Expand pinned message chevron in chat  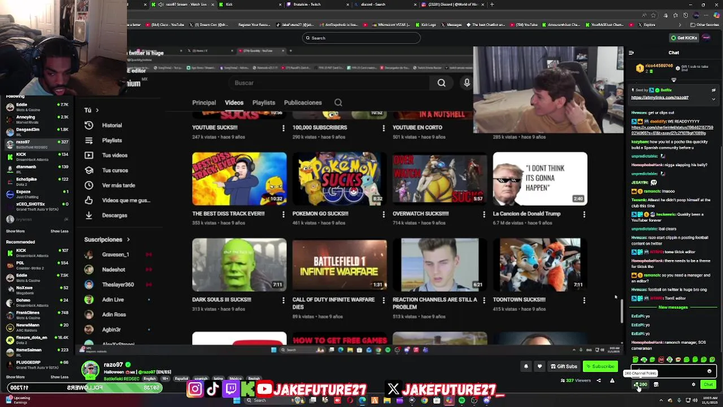coord(713,98)
